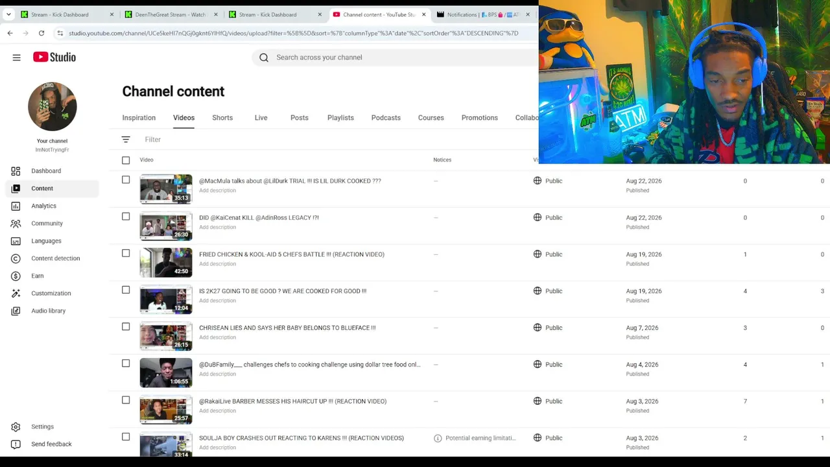This screenshot has width=830, height=467.
Task: Open the MacMula LilDurk trial video thumbnail
Action: pyautogui.click(x=166, y=189)
